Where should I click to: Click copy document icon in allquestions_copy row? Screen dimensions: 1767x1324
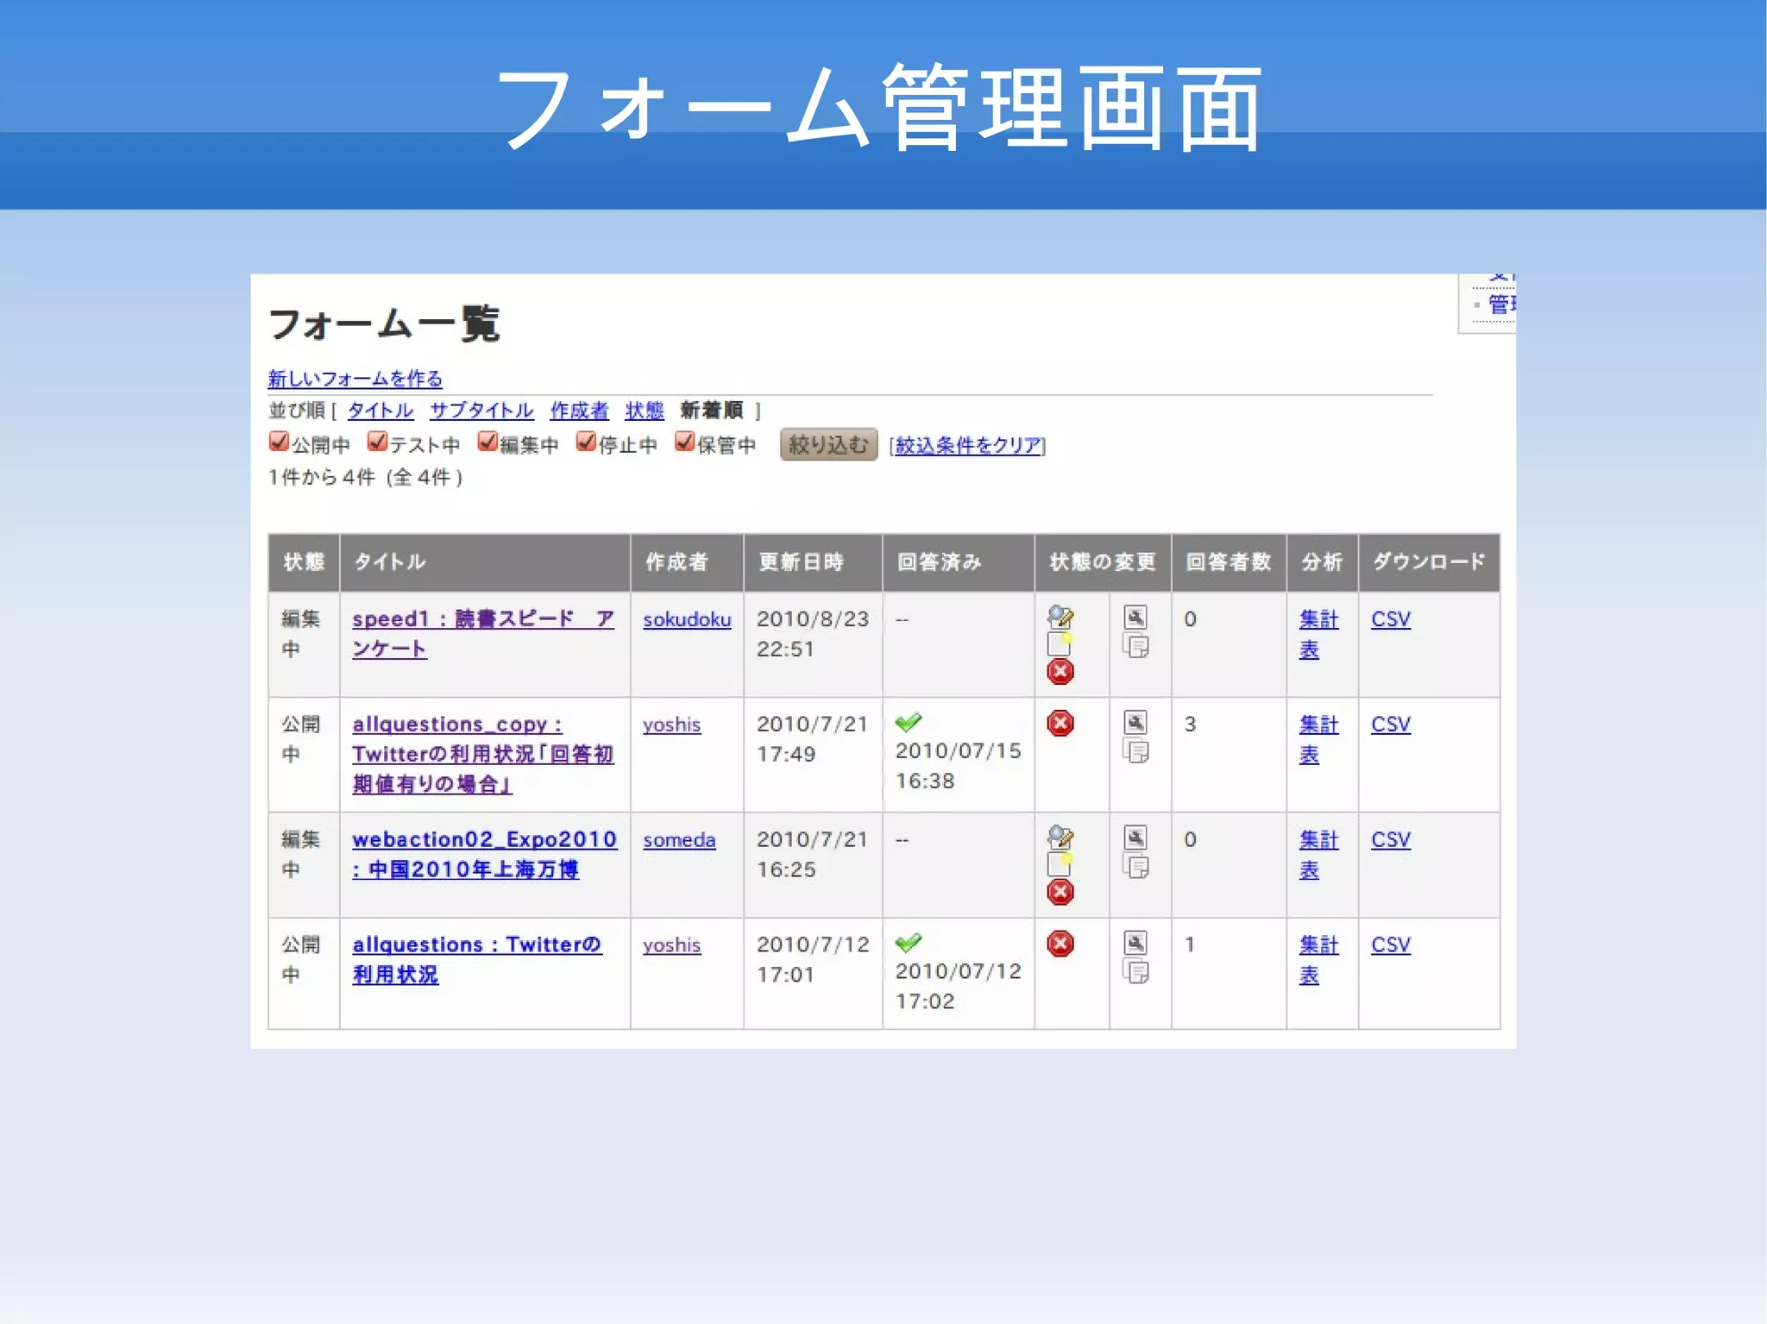[x=1135, y=751]
